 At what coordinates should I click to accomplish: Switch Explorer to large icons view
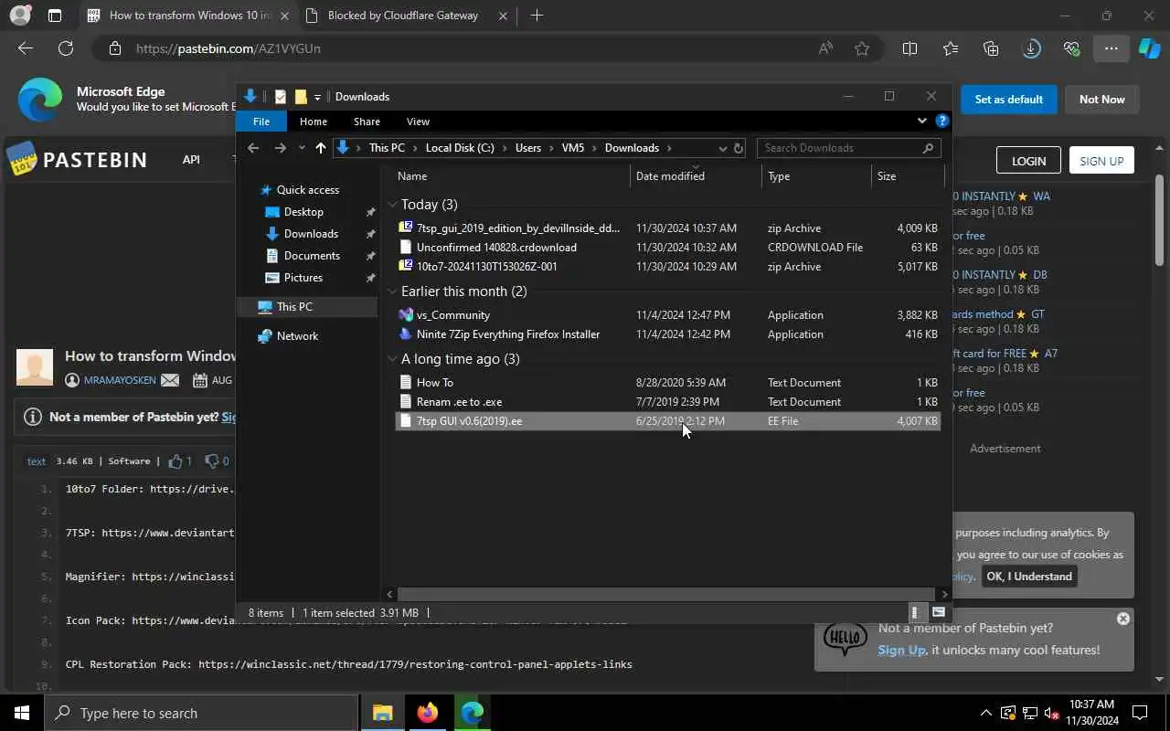(x=938, y=612)
